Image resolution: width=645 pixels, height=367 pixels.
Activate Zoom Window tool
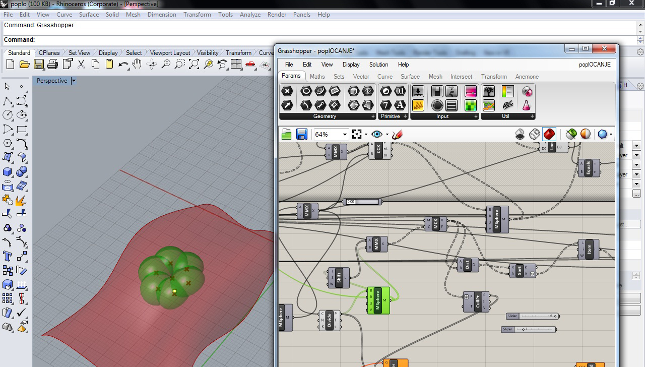click(180, 64)
